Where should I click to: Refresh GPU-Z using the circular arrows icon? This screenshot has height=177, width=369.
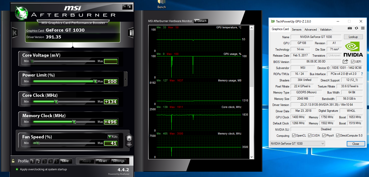357,28
